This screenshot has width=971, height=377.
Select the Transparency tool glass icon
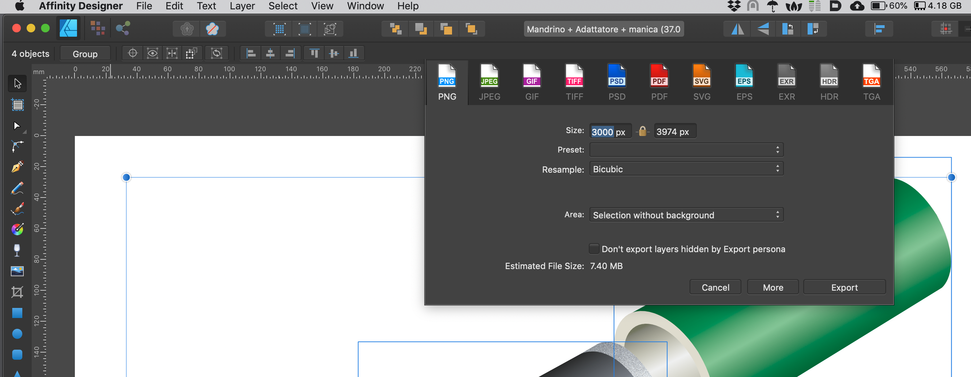[x=17, y=250]
